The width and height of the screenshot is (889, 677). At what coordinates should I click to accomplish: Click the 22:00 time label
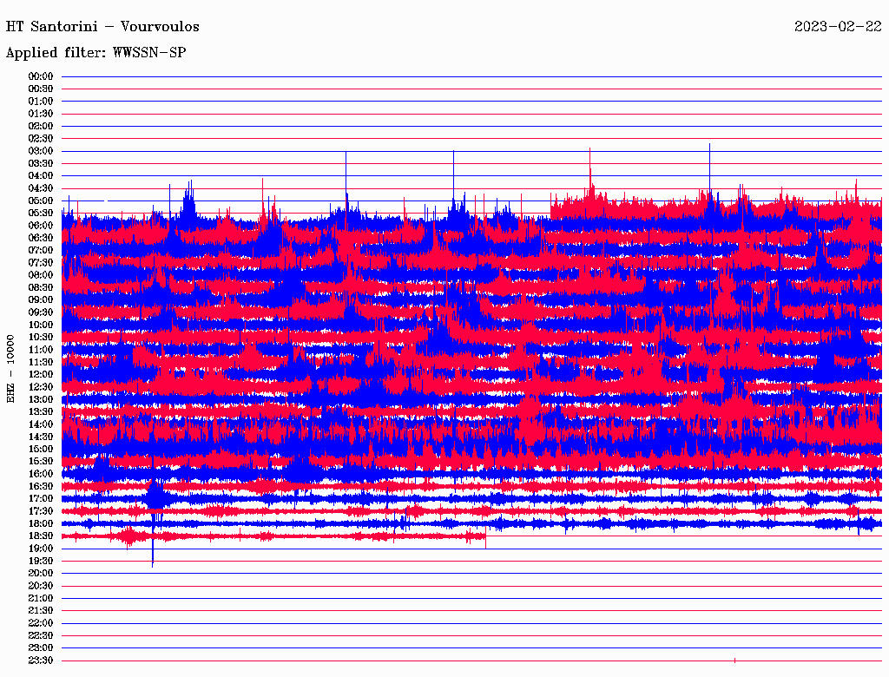[41, 623]
